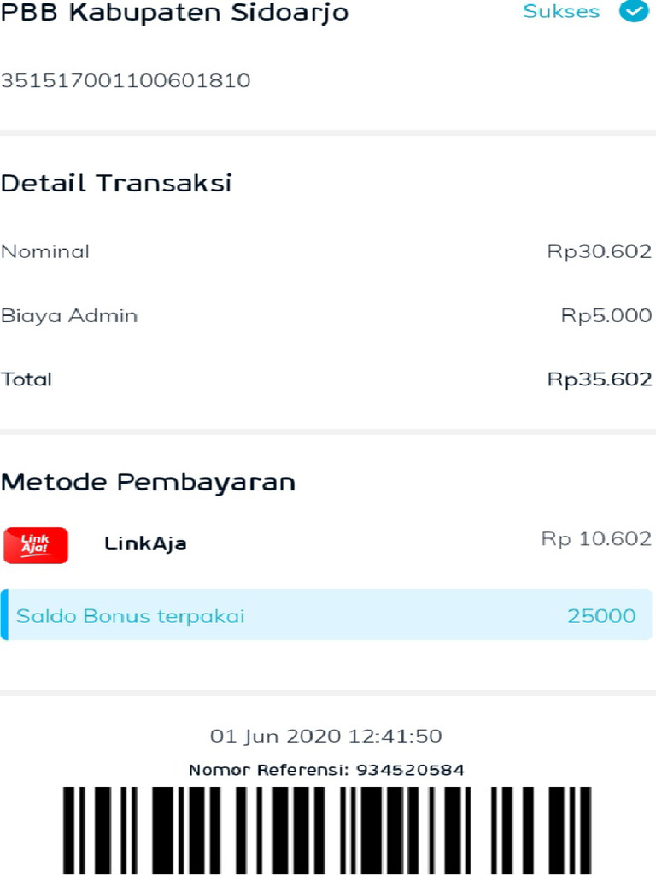Select the Nomor Referensi 934520584 text
Screen dimensions: 656x875
[x=326, y=770]
